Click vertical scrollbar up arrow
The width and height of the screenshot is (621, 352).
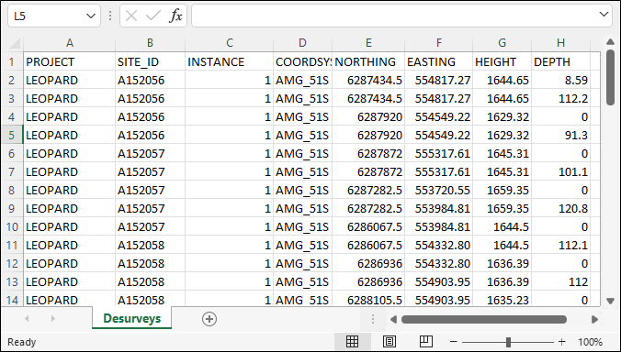tap(610, 41)
